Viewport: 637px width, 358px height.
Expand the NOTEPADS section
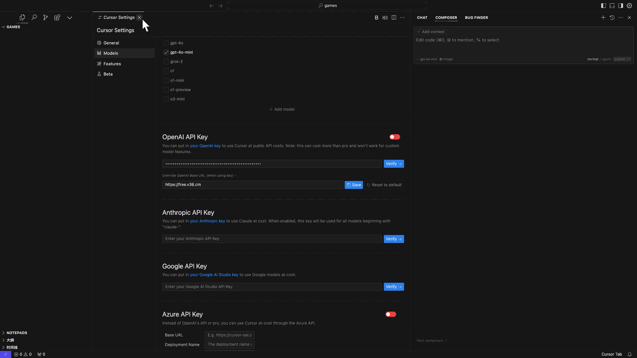tap(46, 333)
